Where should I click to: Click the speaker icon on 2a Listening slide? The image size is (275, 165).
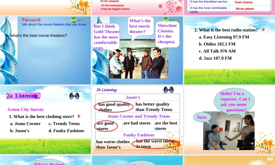75,96
